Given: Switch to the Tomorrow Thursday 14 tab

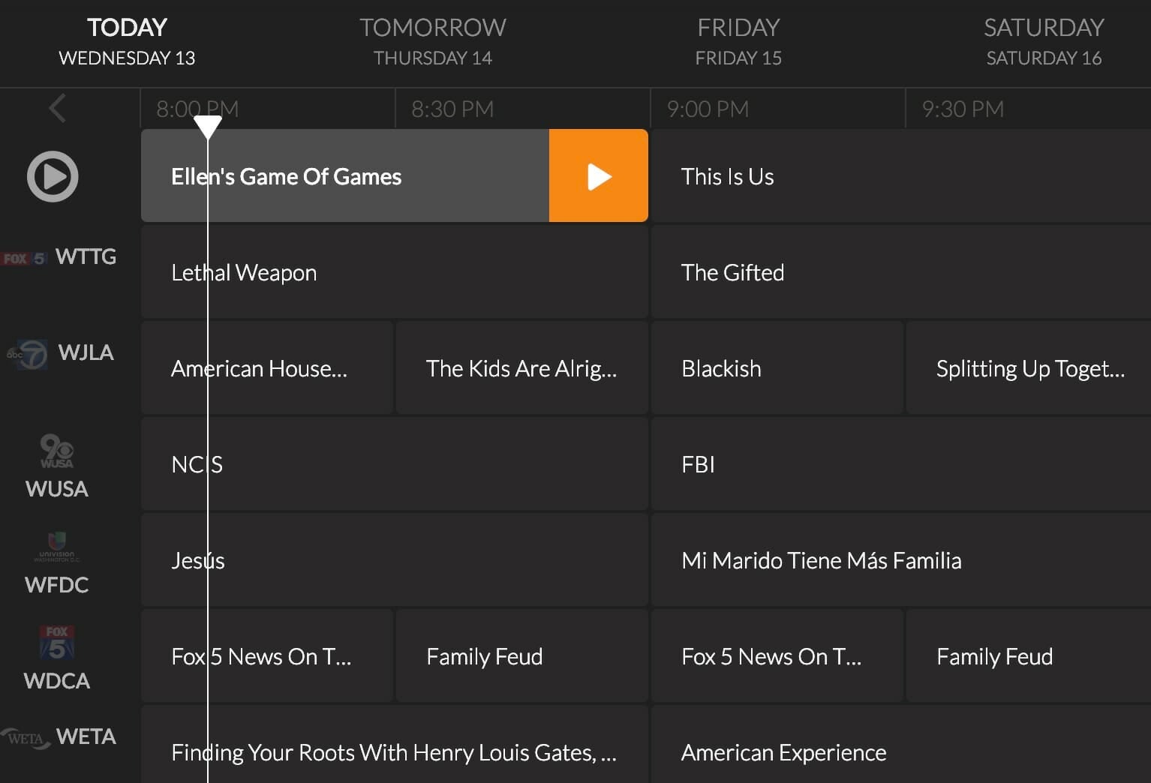Looking at the screenshot, I should coord(433,43).
